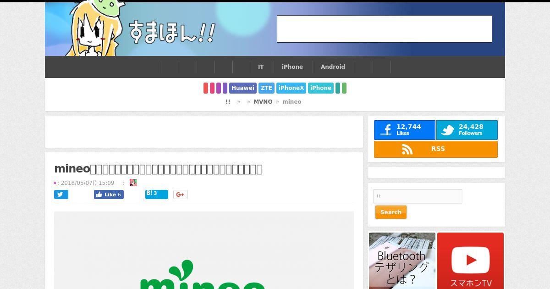Follow the mineo breadcrumb link

click(292, 102)
